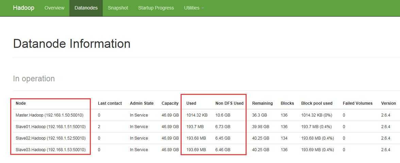Select the Datanodes tab
The height and width of the screenshot is (163, 400).
86,8
